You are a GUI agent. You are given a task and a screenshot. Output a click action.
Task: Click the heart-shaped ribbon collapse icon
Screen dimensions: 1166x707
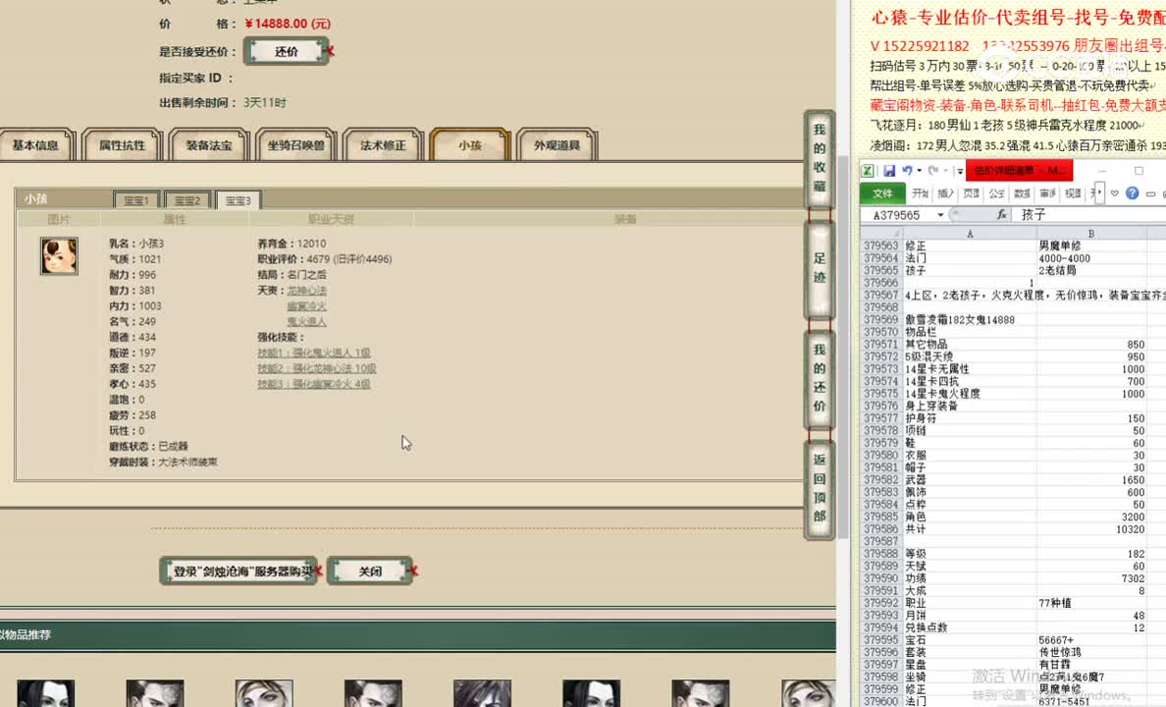pyautogui.click(x=1114, y=193)
